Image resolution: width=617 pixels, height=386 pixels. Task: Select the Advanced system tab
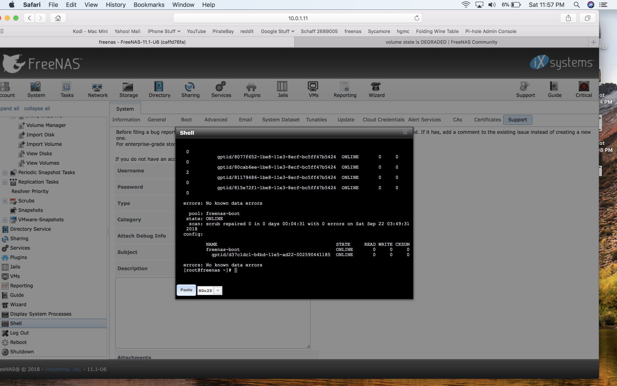tap(216, 120)
